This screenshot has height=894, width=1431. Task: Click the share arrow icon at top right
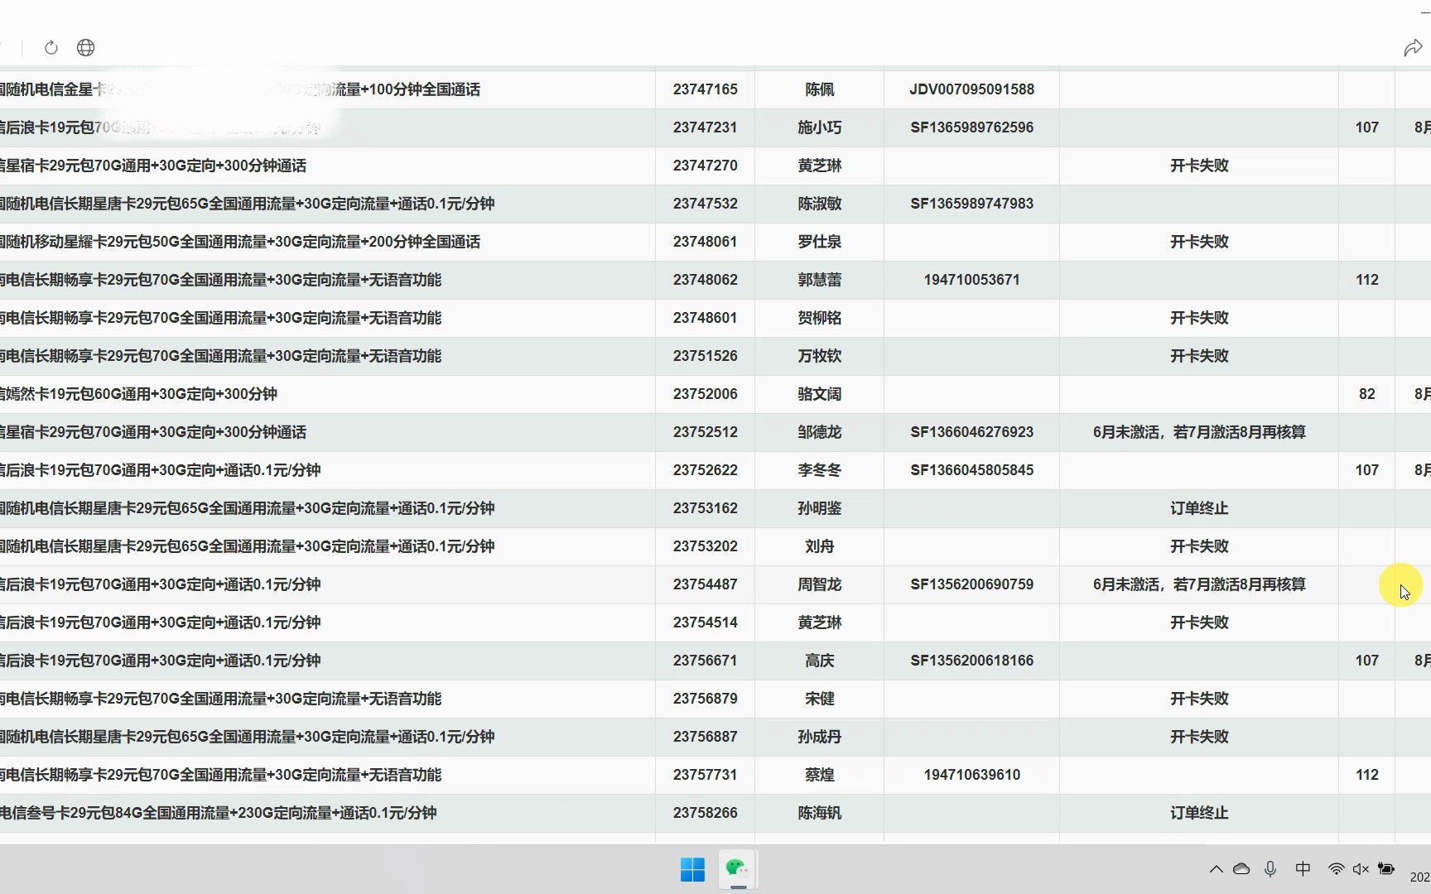1413,48
